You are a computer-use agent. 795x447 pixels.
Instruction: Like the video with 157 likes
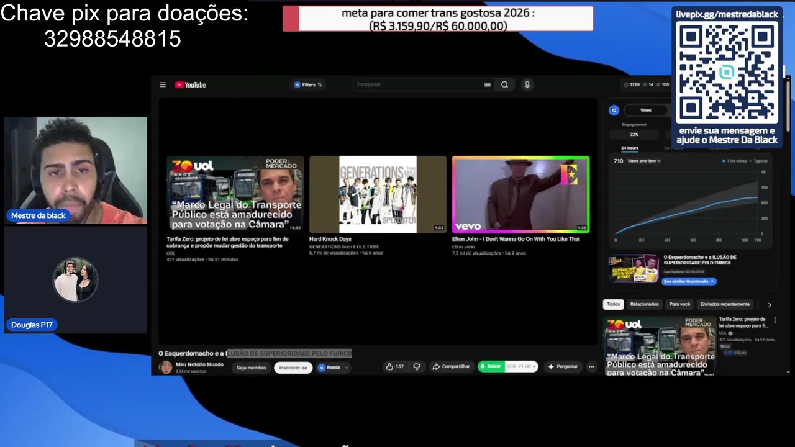(x=394, y=366)
